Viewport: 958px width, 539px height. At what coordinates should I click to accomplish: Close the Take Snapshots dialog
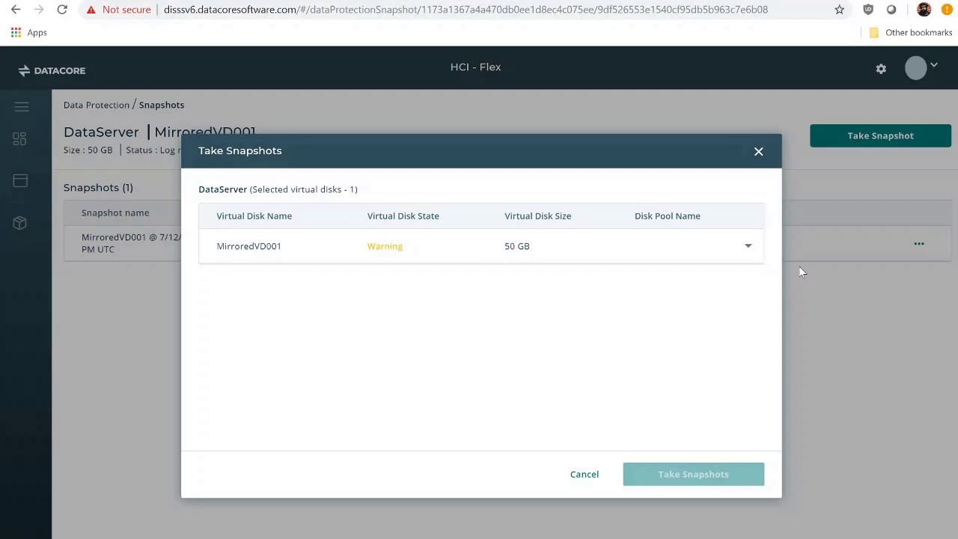click(758, 151)
